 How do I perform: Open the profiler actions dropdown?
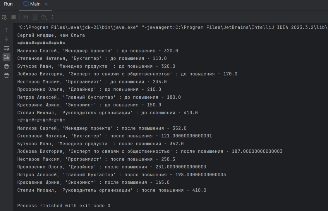[43, 17]
